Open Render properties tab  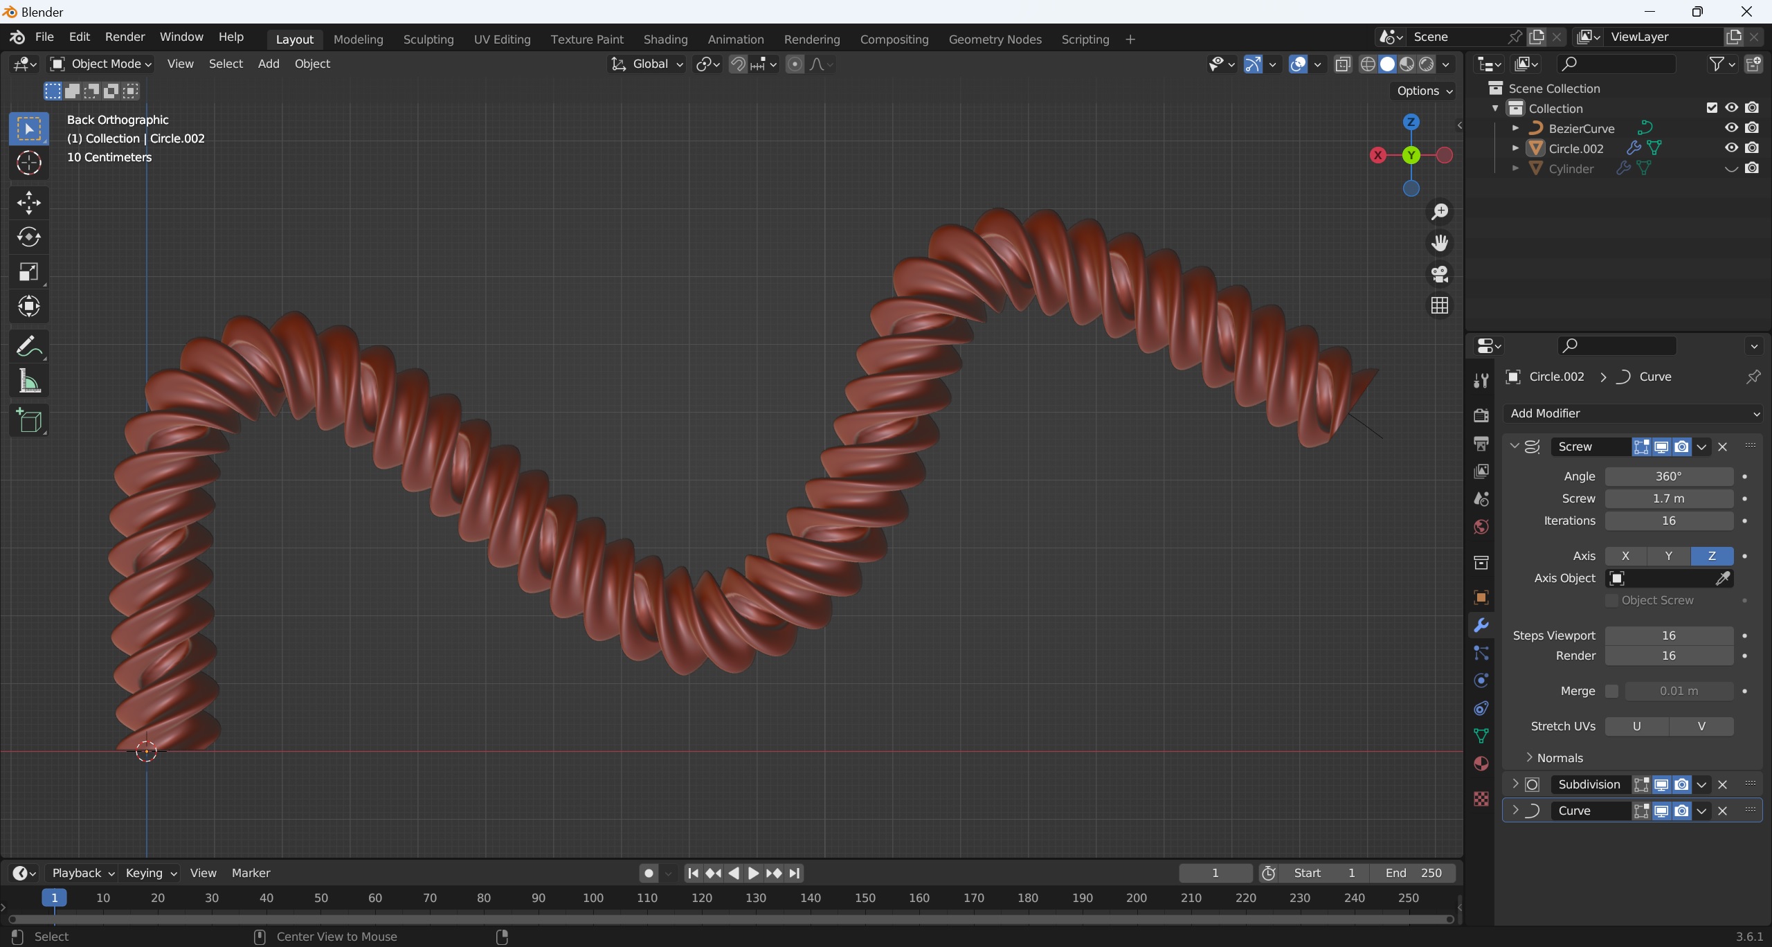click(1481, 415)
